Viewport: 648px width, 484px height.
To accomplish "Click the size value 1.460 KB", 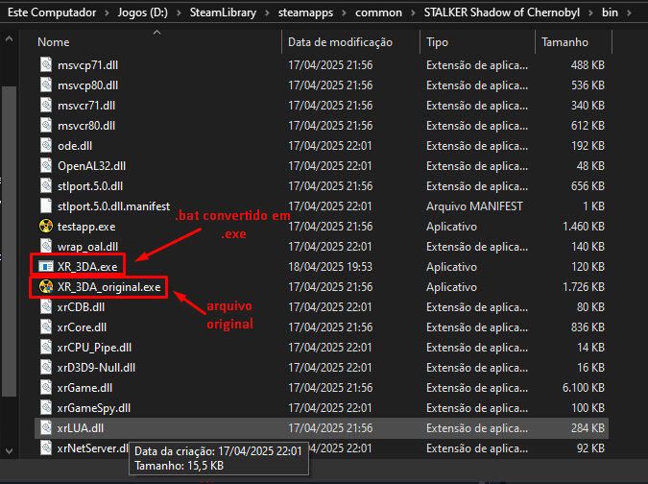I will 584,226.
